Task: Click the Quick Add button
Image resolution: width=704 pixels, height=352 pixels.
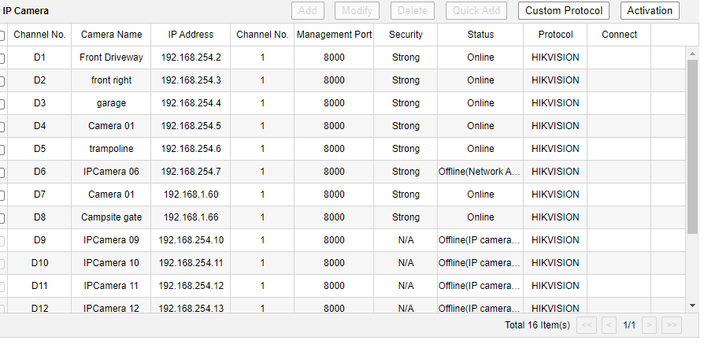Action: (476, 11)
